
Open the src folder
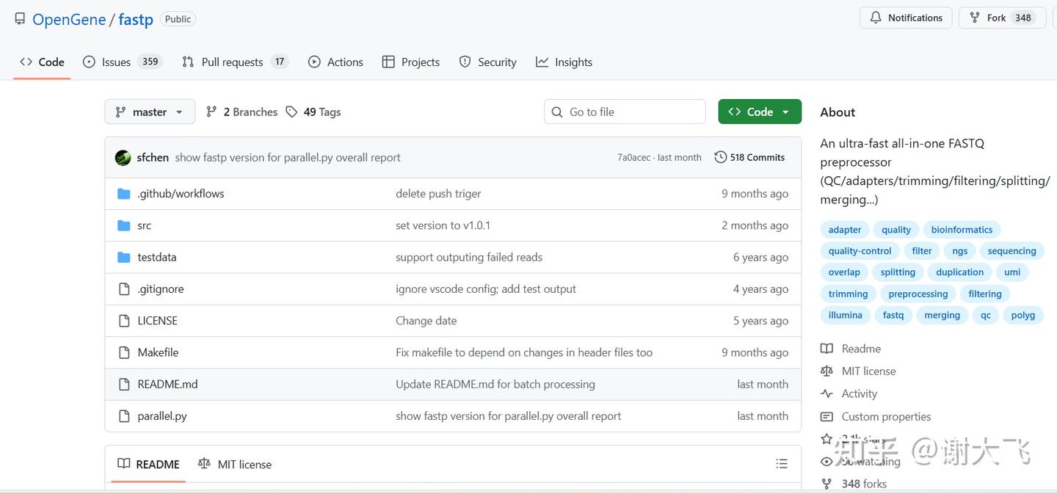[x=144, y=225]
